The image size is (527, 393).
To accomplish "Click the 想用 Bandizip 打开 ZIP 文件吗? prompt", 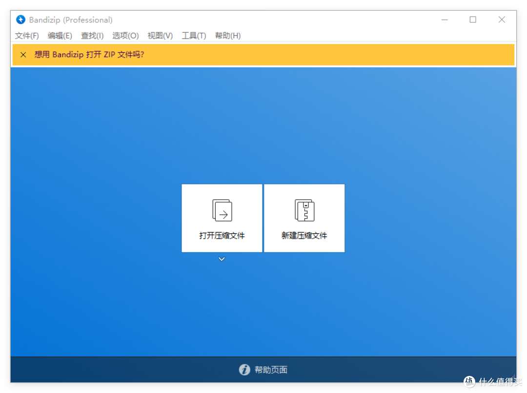I will 89,55.
